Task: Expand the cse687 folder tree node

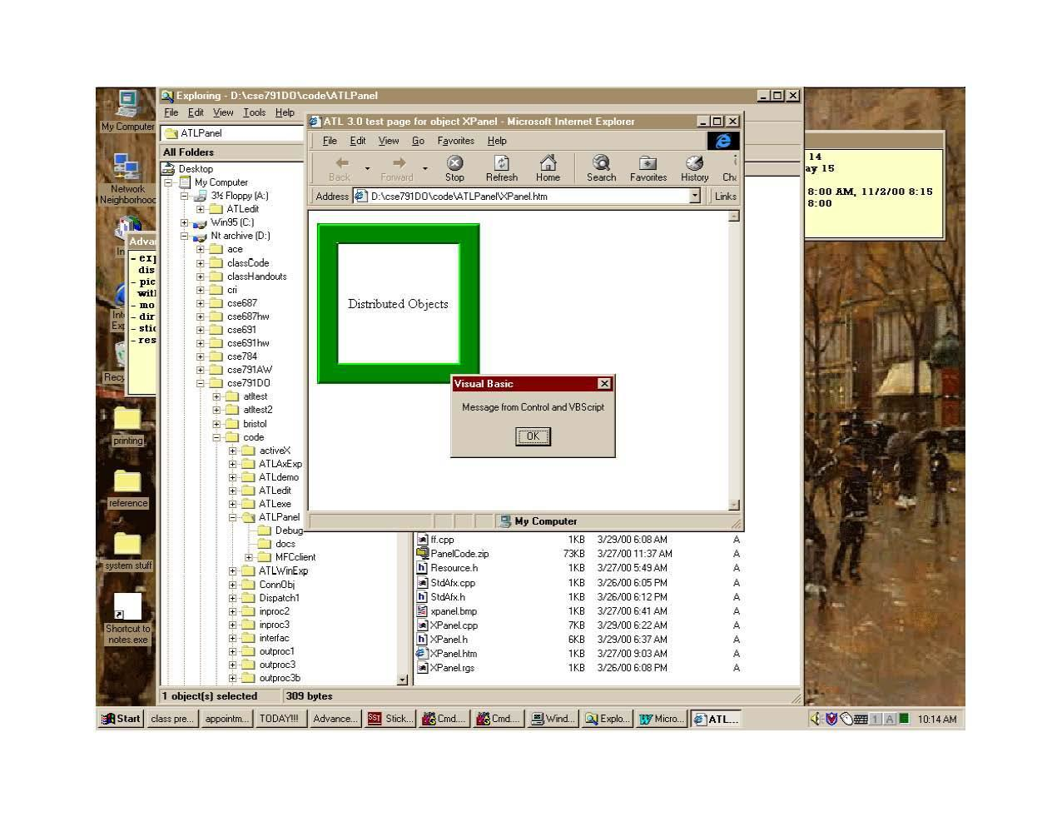Action: click(x=201, y=303)
